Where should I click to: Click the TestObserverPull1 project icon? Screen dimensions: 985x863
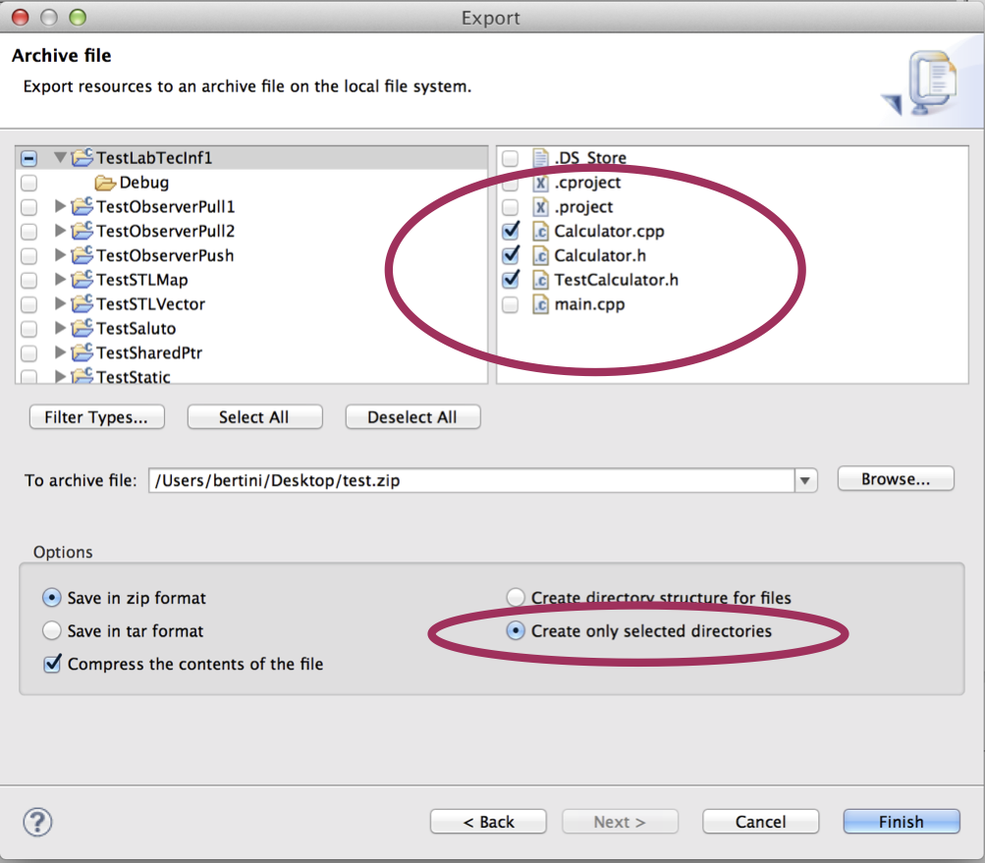[x=82, y=206]
